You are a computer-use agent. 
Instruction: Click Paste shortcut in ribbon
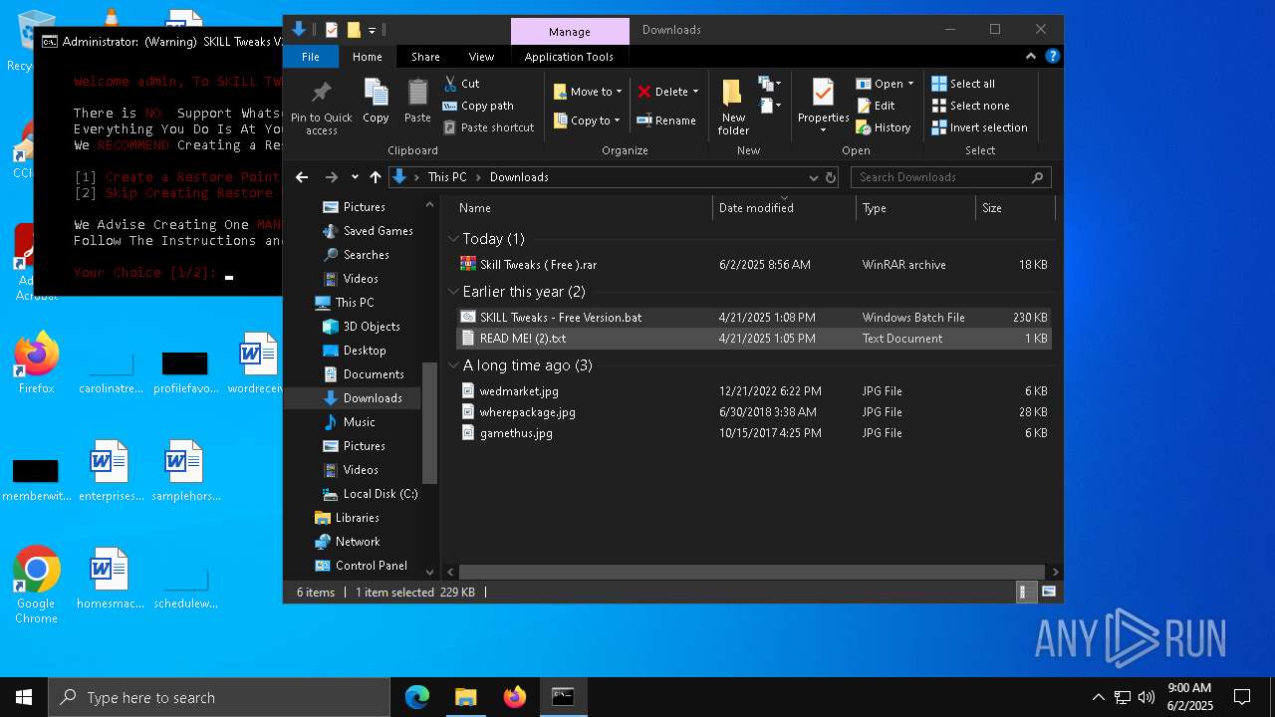click(488, 127)
